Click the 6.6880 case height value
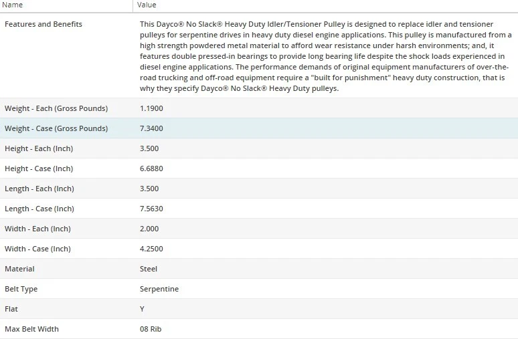 pyautogui.click(x=151, y=168)
